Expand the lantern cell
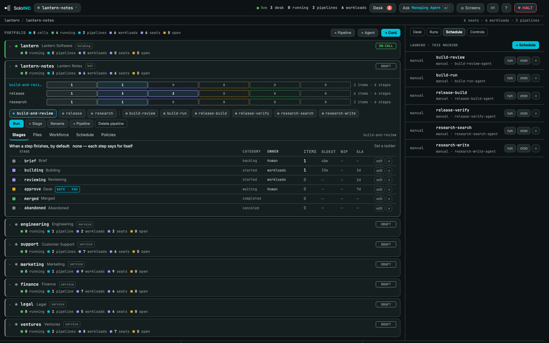 point(10,46)
